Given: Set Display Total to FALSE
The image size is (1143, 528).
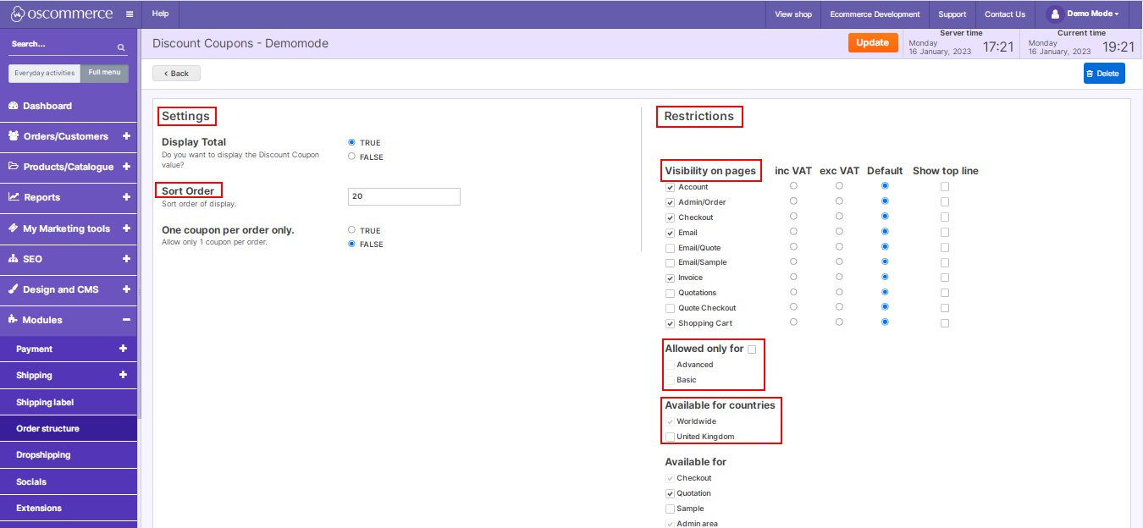Looking at the screenshot, I should point(352,157).
